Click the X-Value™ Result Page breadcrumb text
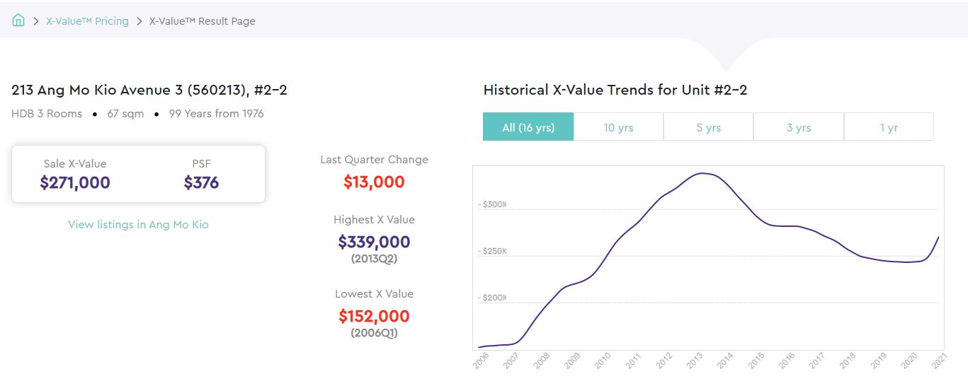Screen dimensions: 968x381 [202, 21]
